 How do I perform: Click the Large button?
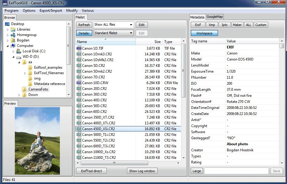197,171
